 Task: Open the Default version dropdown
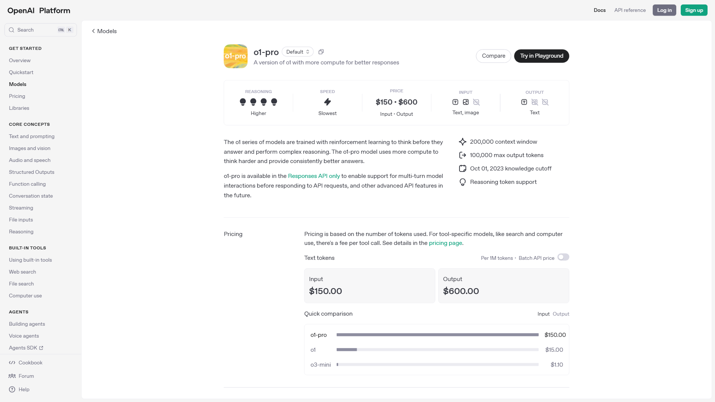(x=298, y=52)
